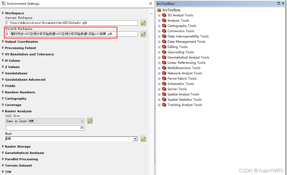The width and height of the screenshot is (287, 175).
Task: Click the Multidimension Tools toolbox icon
Action: 164,68
